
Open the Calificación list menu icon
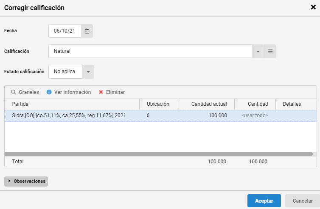pos(270,51)
